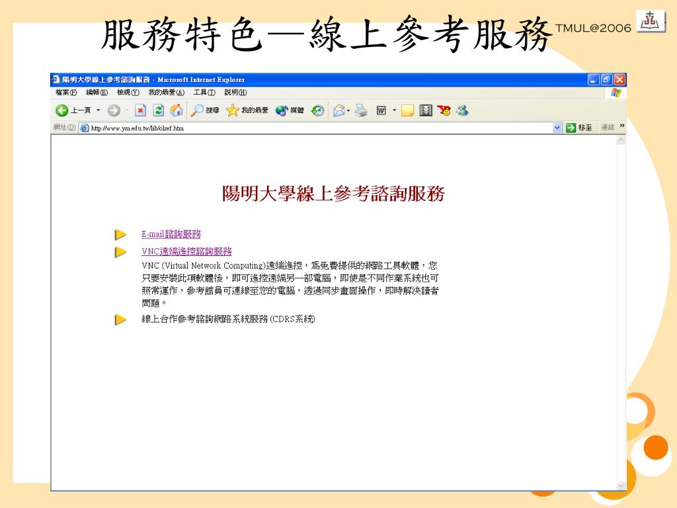Open Forward button history dropdown arrow
Image resolution: width=677 pixels, height=508 pixels.
127,110
